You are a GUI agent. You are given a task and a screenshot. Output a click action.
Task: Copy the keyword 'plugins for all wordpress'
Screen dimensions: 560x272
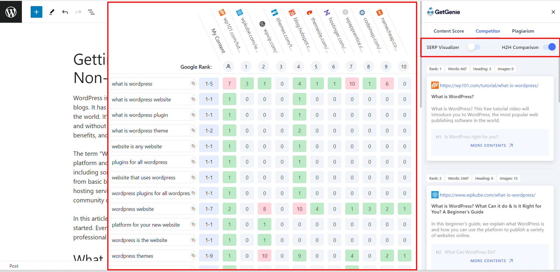(x=193, y=162)
